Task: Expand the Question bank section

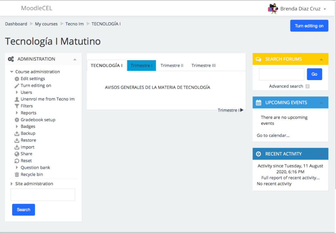Action: tap(17, 167)
